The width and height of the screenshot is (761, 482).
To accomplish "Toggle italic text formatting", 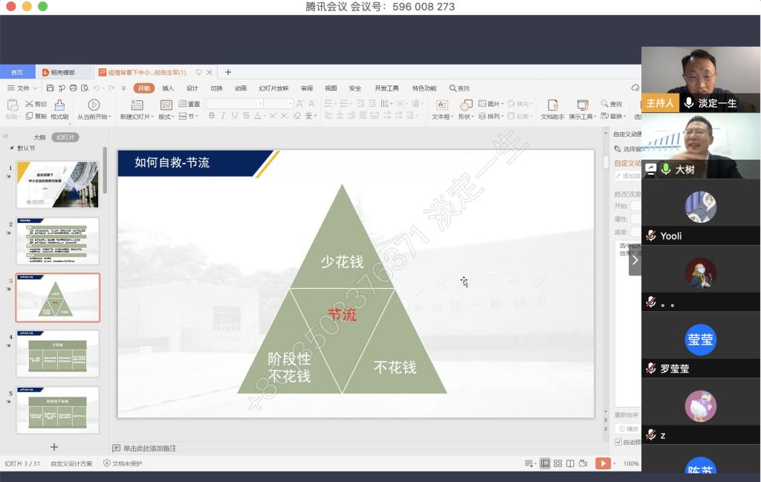I will coord(223,116).
